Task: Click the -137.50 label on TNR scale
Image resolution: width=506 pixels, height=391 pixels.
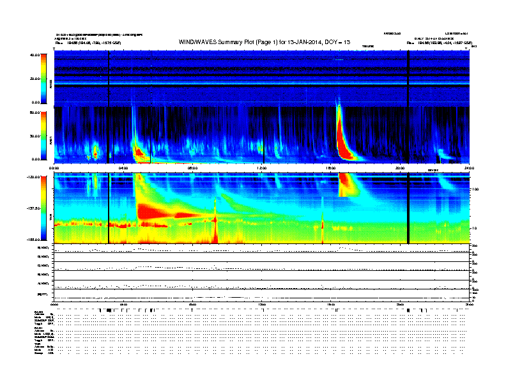Action: click(33, 208)
